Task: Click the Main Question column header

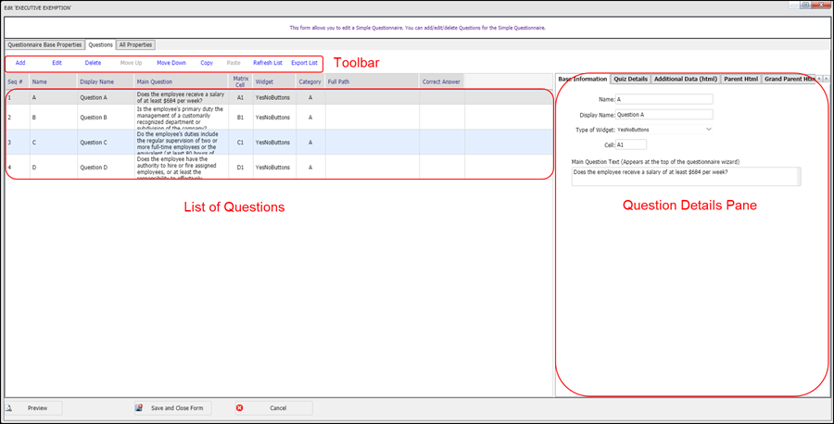Action: click(x=182, y=81)
